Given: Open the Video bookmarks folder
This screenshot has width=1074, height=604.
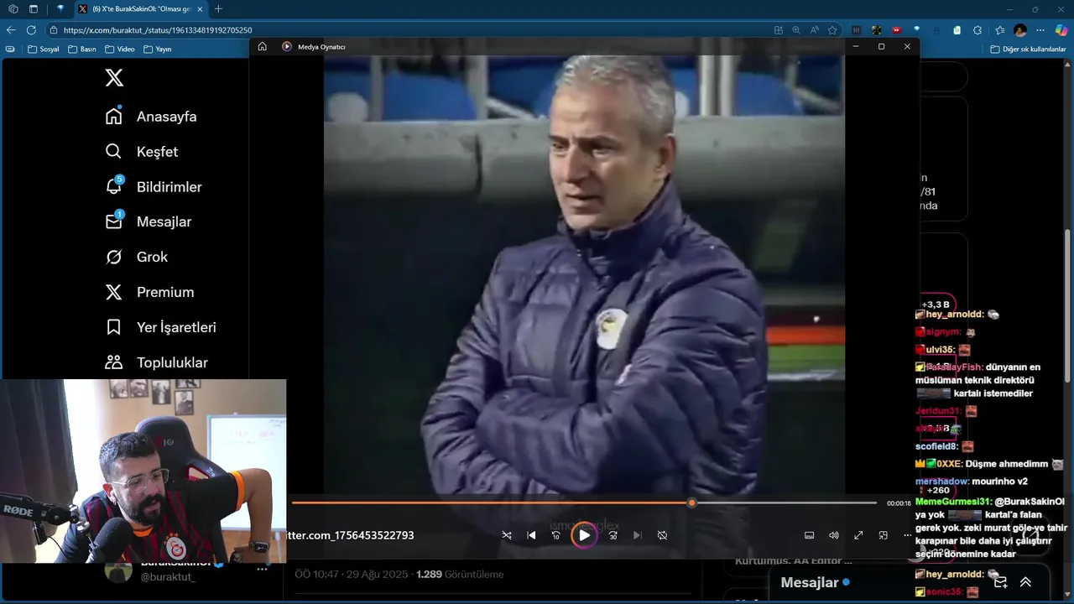Looking at the screenshot, I should pyautogui.click(x=119, y=49).
